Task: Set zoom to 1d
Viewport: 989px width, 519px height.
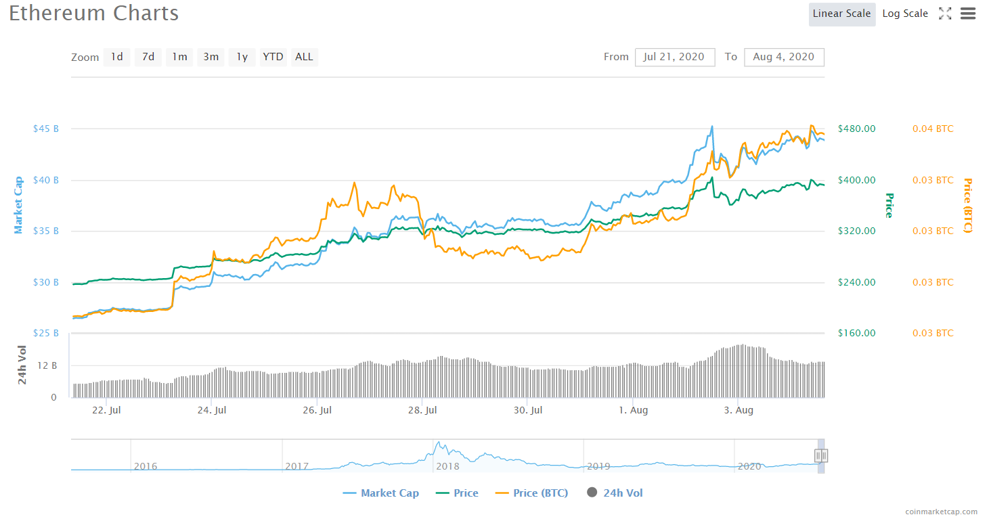Action: coord(117,57)
